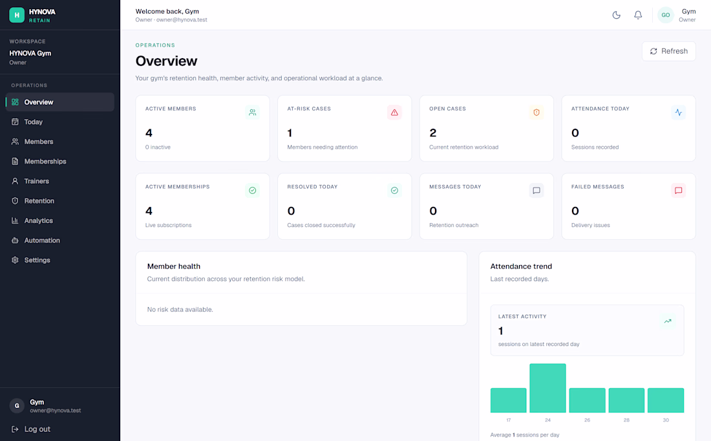Click the At-Risk Cases warning triangle icon
This screenshot has width=711, height=441.
(394, 113)
